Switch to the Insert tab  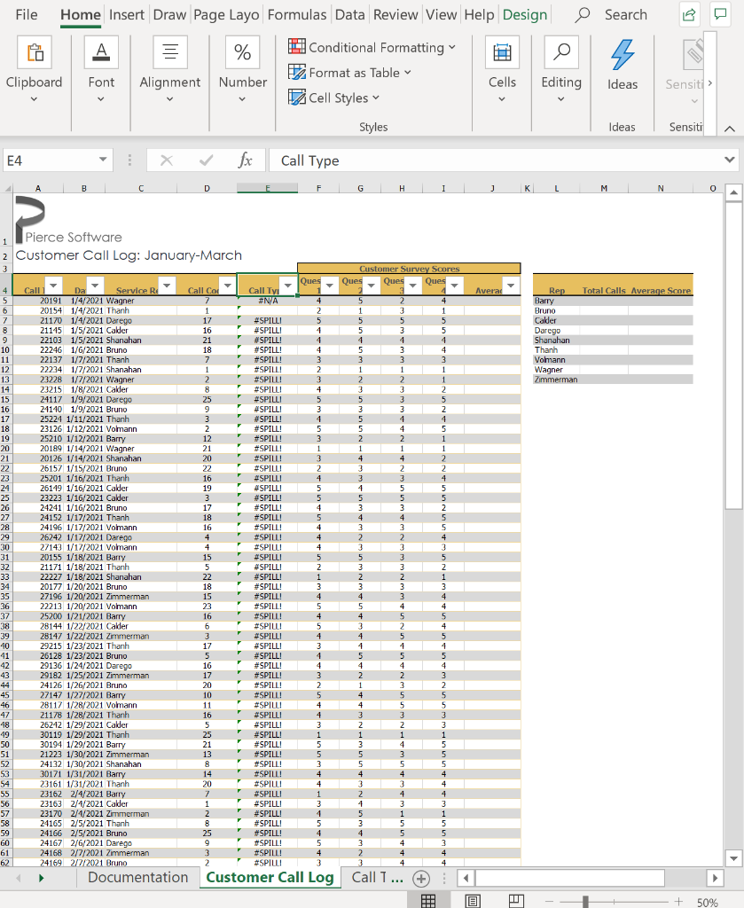coord(127,14)
